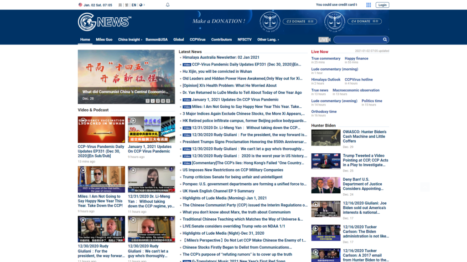Open the apps grid icon
Image resolution: width=467 pixels, height=262 pixels.
pos(368,5)
